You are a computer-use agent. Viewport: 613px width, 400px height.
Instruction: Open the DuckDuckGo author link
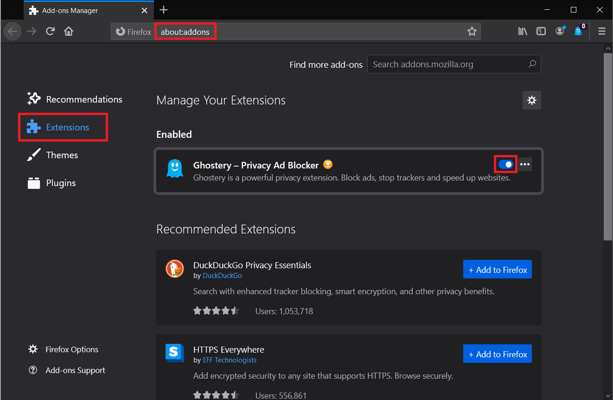pyautogui.click(x=222, y=276)
